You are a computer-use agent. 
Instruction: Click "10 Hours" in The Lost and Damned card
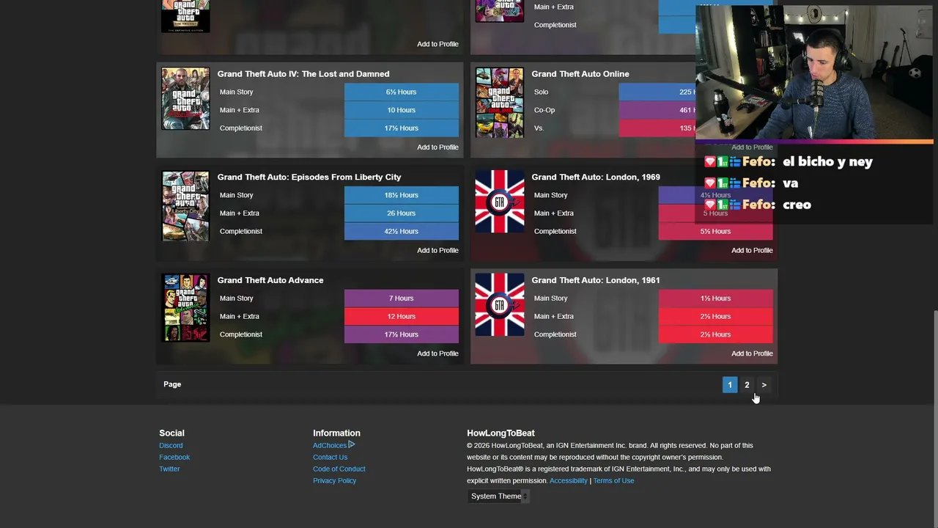[x=402, y=110]
